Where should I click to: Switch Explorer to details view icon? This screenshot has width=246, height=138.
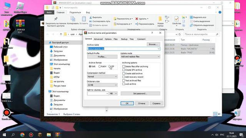[x=215, y=114]
